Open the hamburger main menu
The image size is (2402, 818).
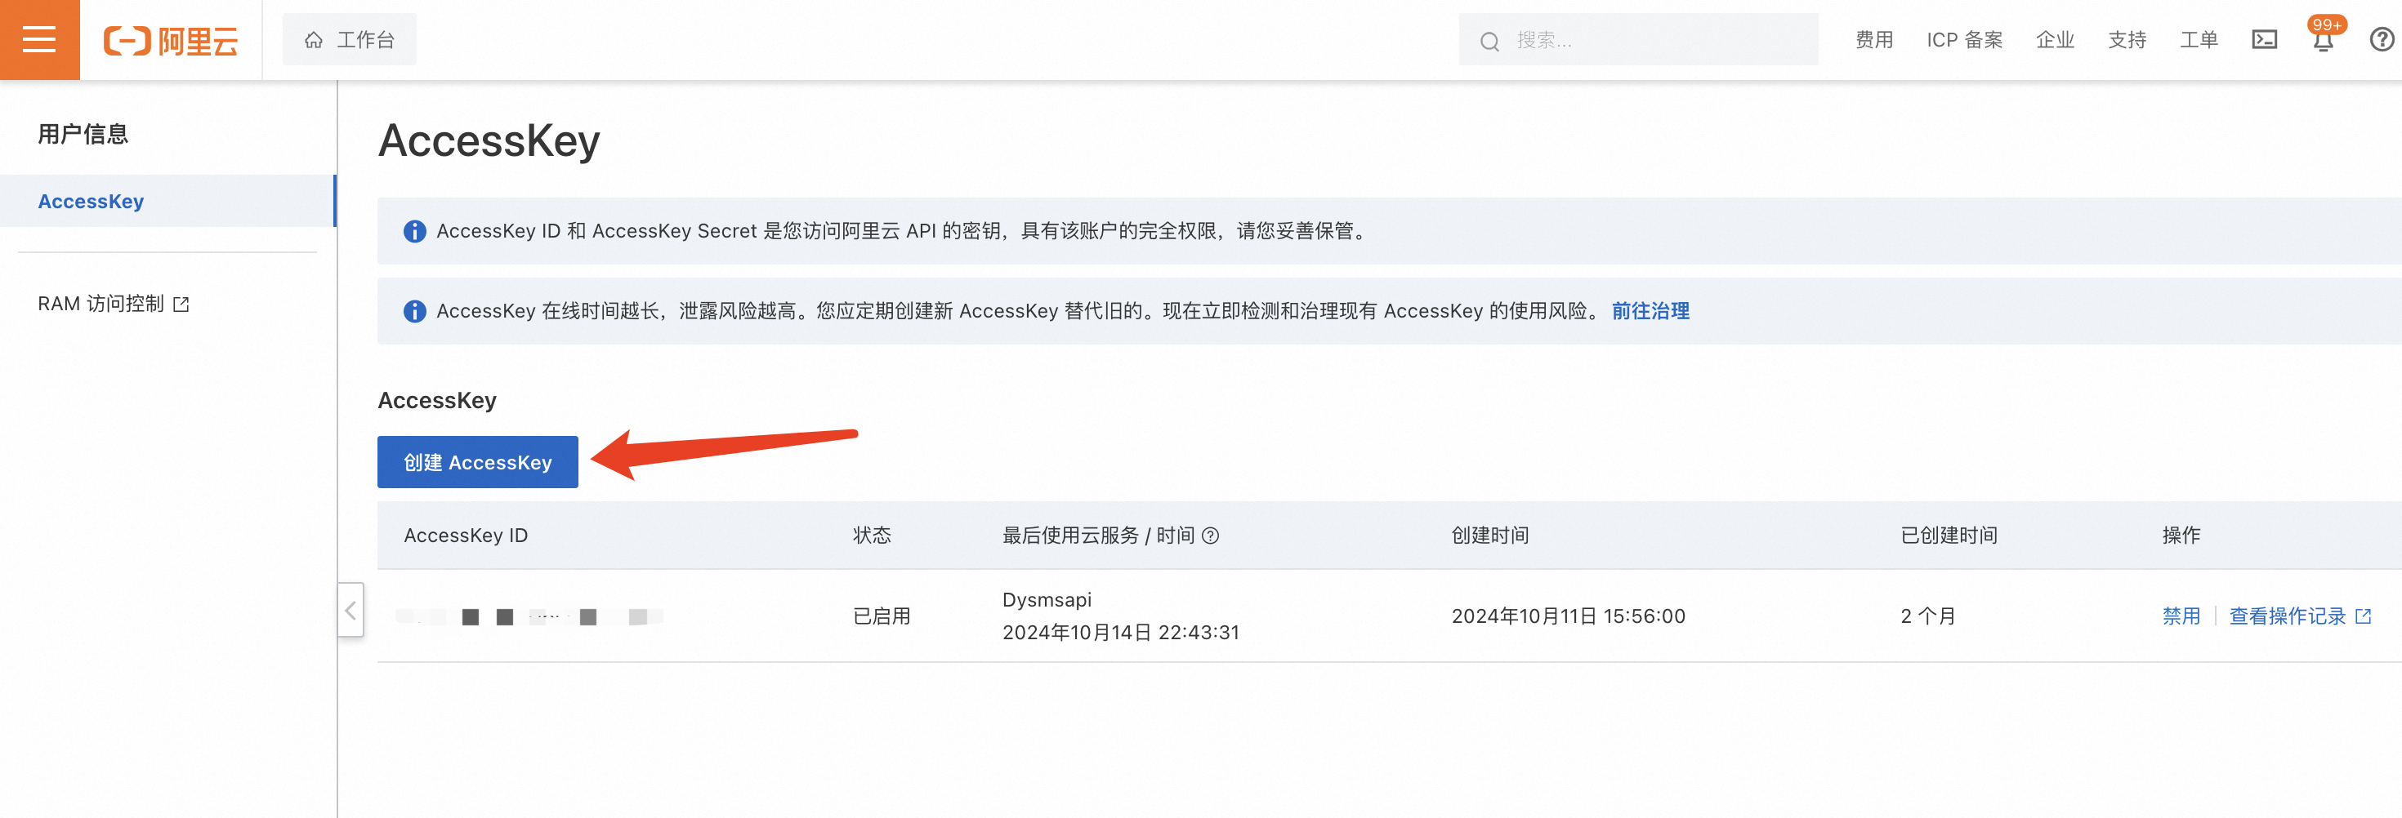(39, 40)
